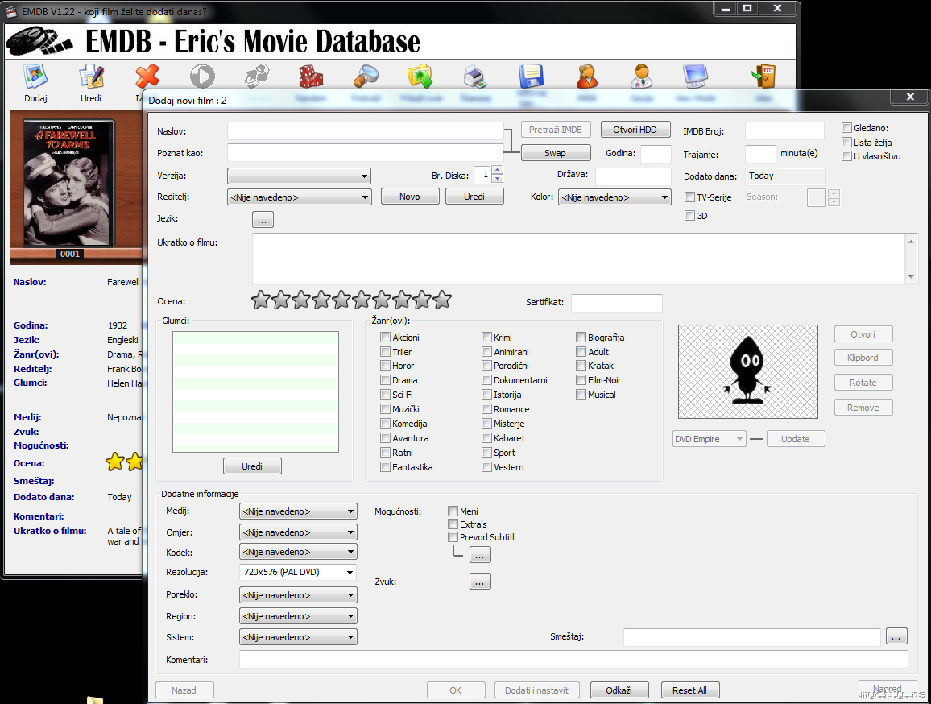Screen dimensions: 931x704
Task: Click the Smeštaj browse ellipsis button
Action: tap(896, 636)
